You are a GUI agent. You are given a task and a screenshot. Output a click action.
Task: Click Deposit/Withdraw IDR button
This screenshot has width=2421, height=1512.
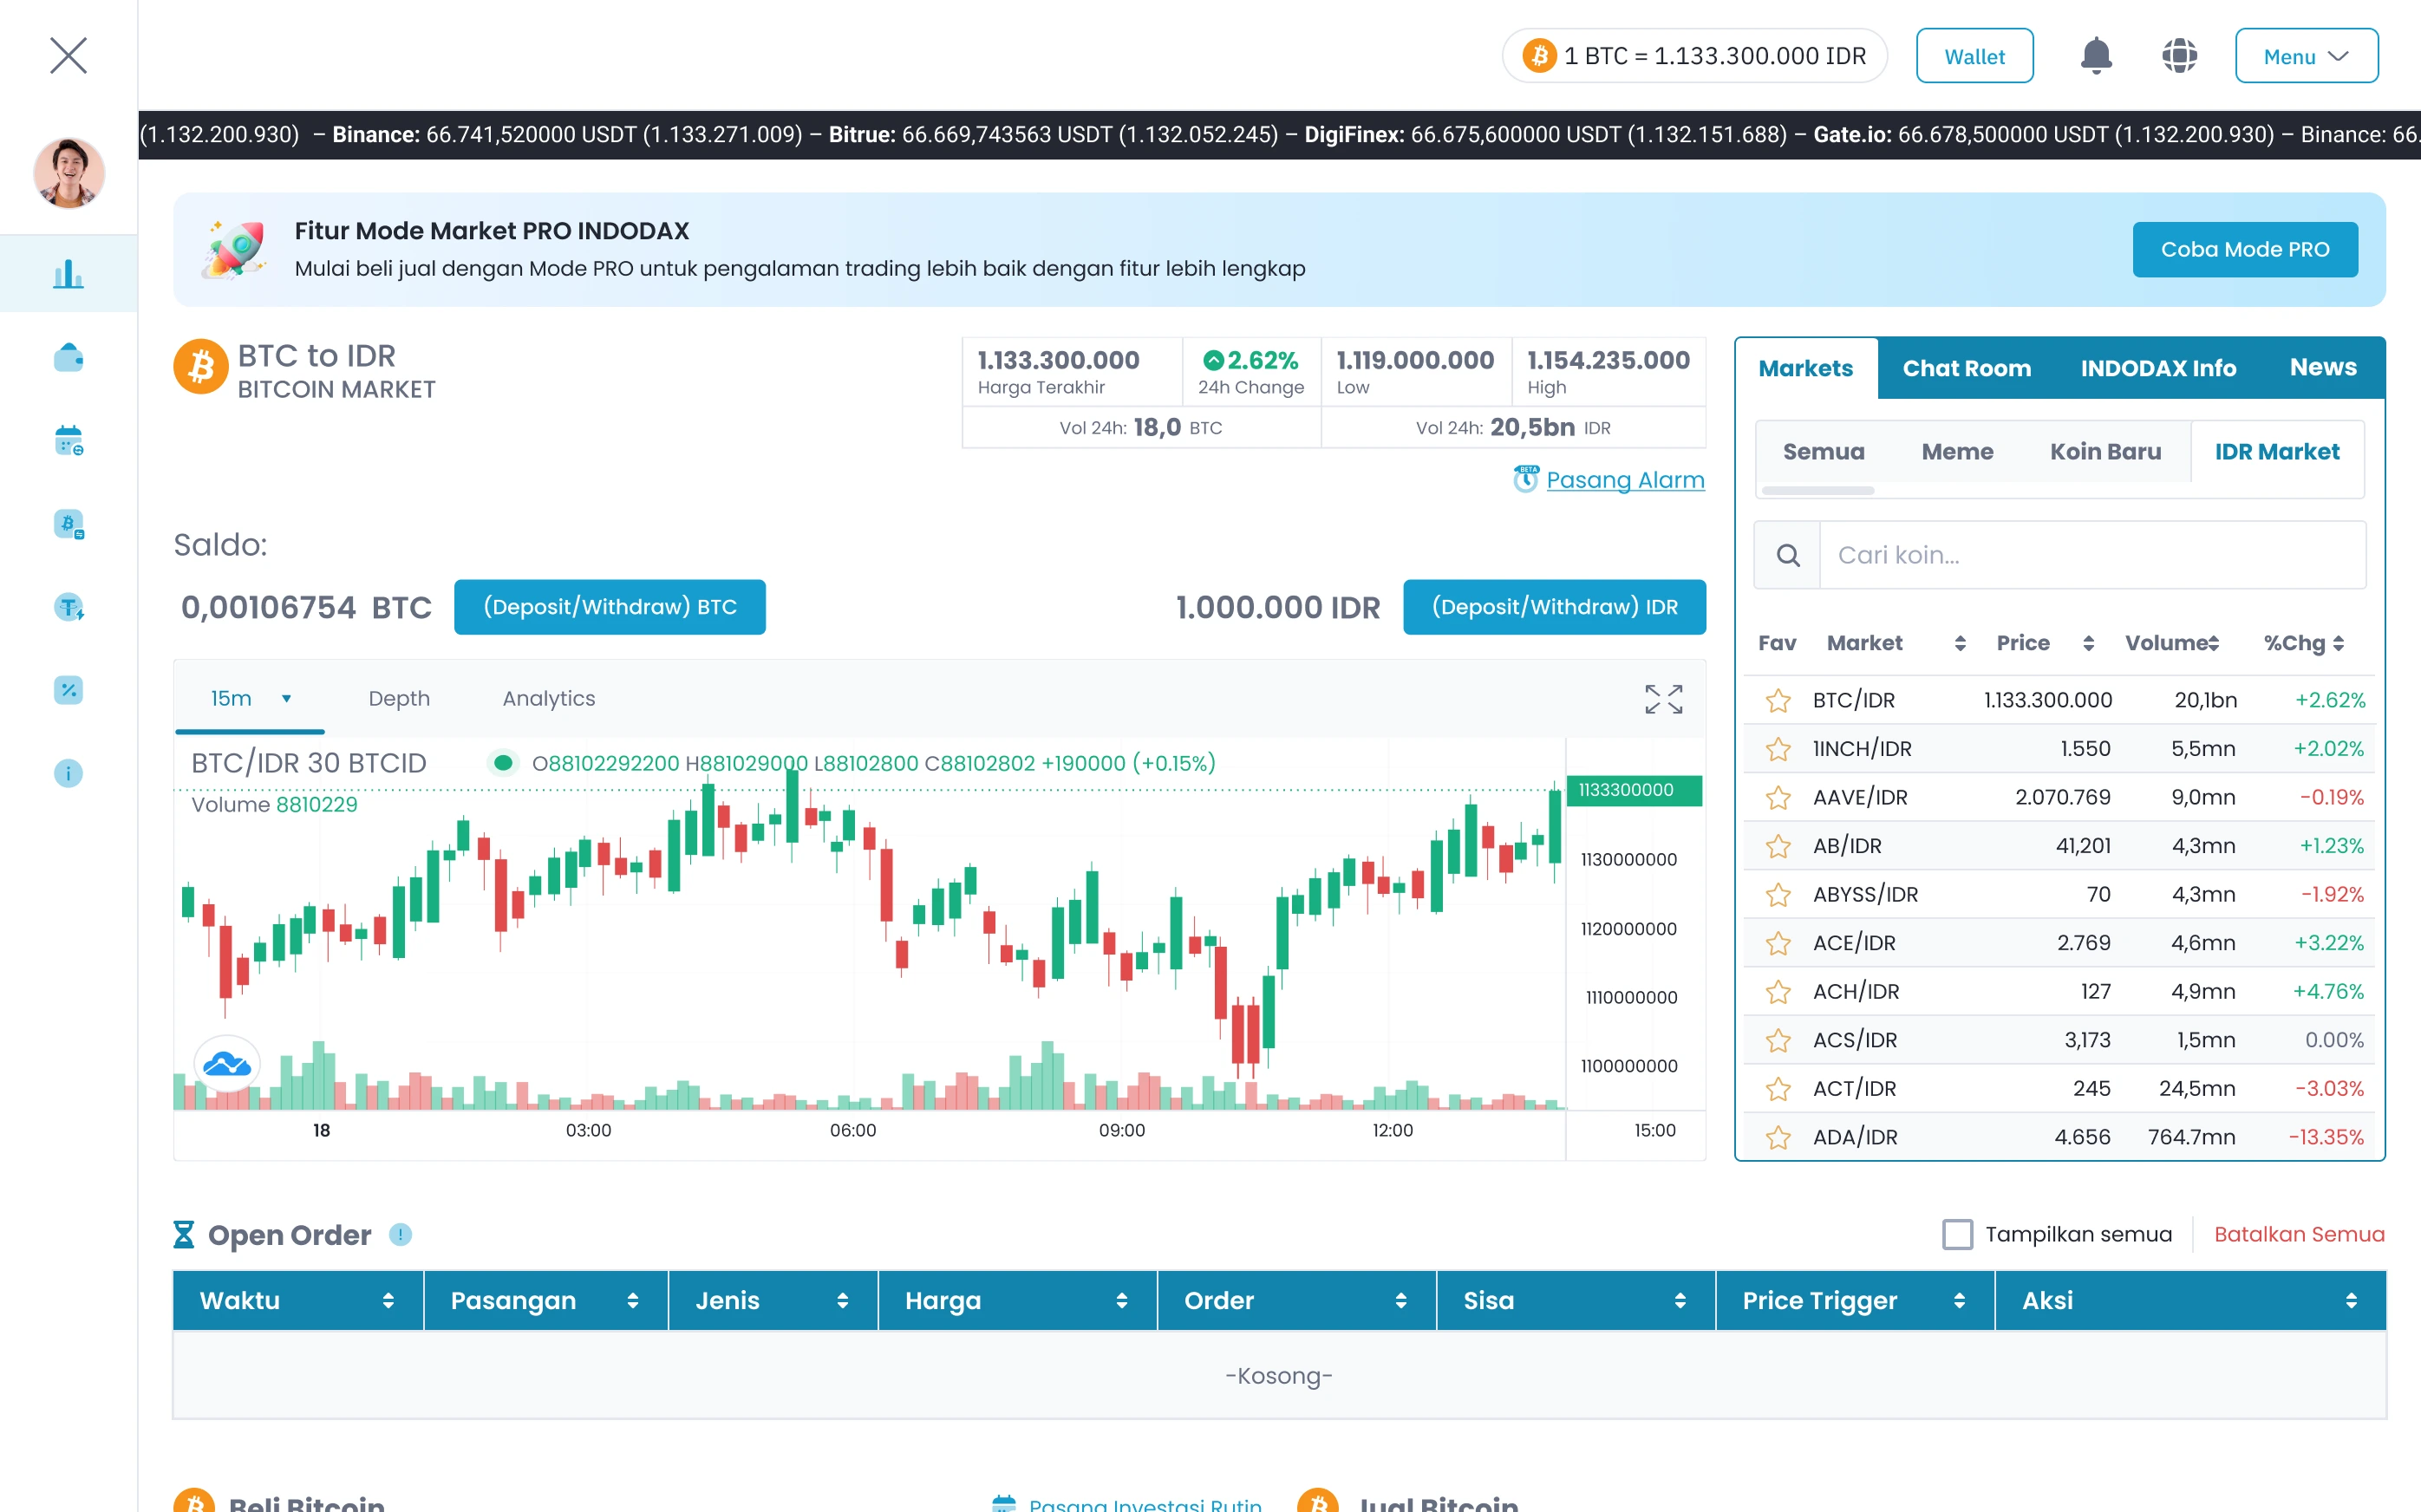1553,607
